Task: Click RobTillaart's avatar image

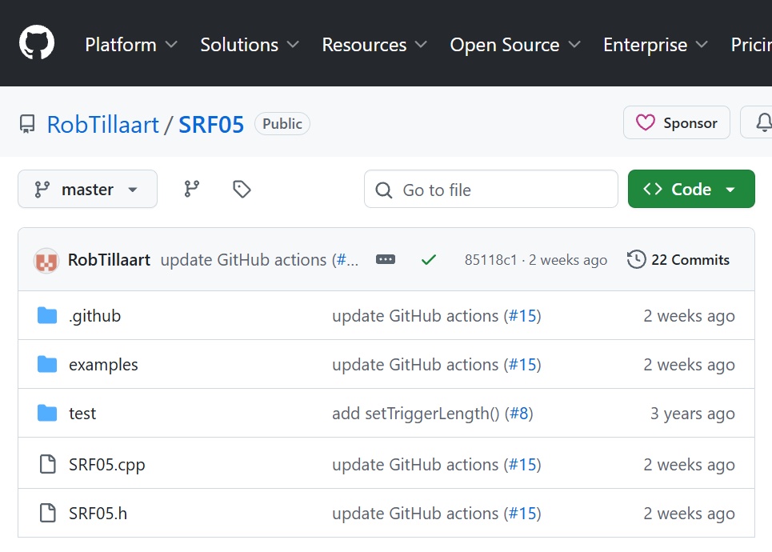Action: click(x=46, y=260)
